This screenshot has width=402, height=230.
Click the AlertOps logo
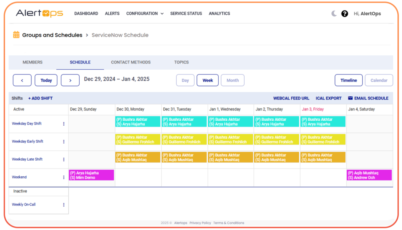(40, 13)
